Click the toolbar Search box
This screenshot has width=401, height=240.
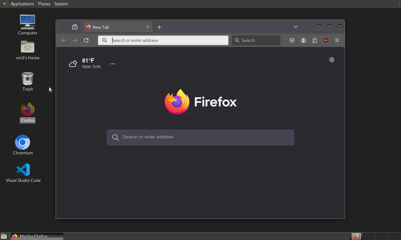pyautogui.click(x=256, y=40)
